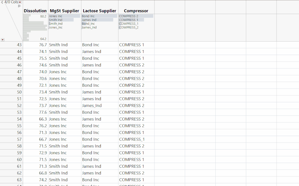Select the Jones_Inc header graph entry
The width and height of the screenshot is (299, 186).
tap(55, 28)
